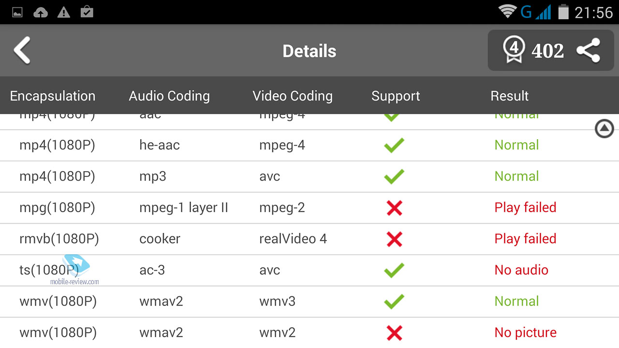Screen dimensions: 619x348
Task: Tap the share icon
Action: [x=589, y=50]
